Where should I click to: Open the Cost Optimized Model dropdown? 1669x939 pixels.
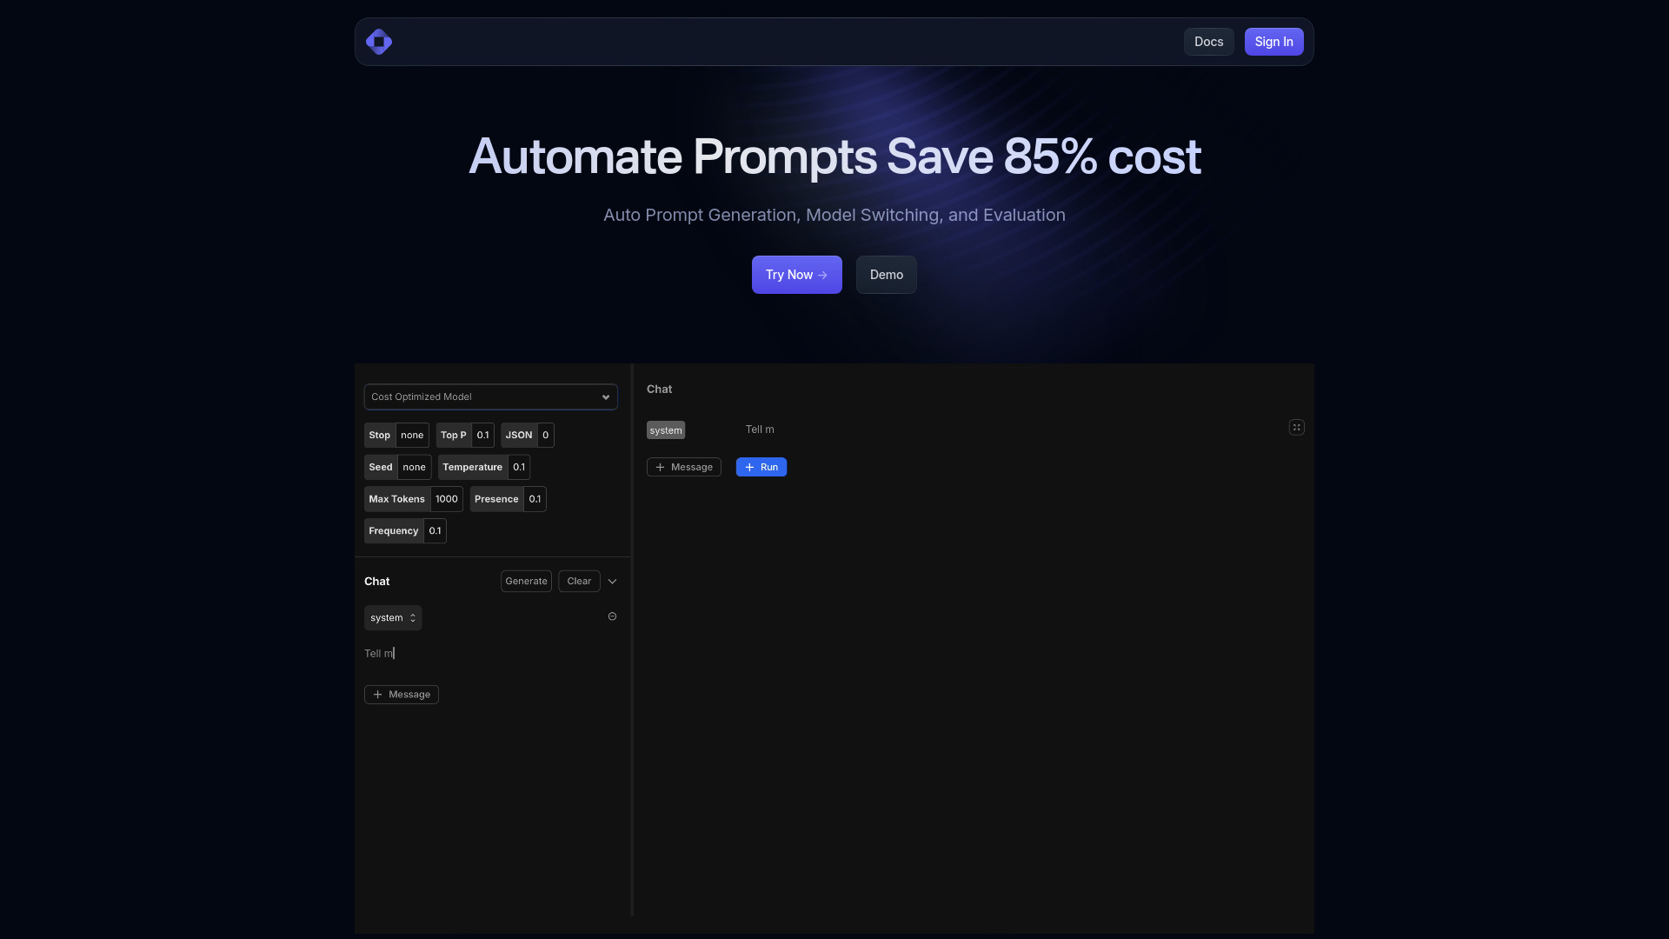[490, 396]
